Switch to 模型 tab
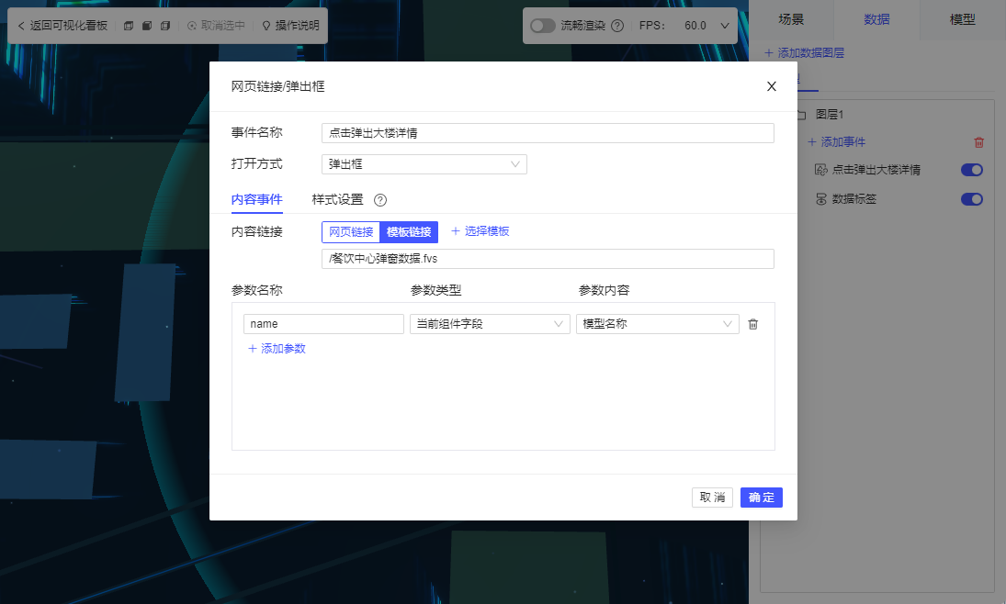The width and height of the screenshot is (1006, 604). click(x=963, y=20)
